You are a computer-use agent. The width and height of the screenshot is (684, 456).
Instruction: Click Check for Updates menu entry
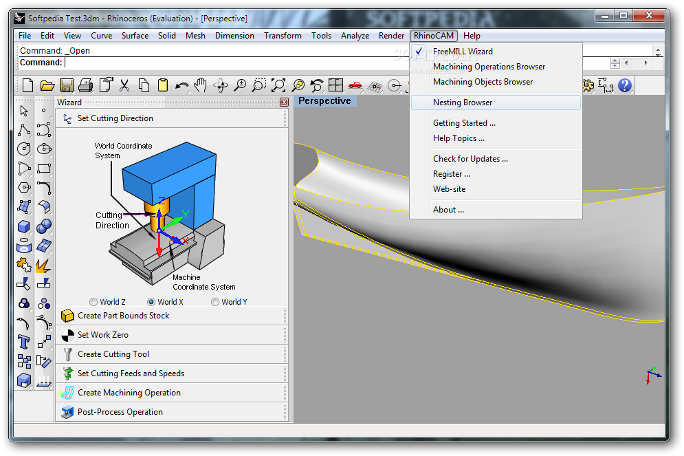click(496, 159)
